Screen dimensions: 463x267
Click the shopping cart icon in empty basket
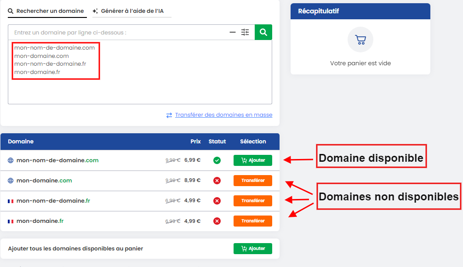tap(360, 40)
